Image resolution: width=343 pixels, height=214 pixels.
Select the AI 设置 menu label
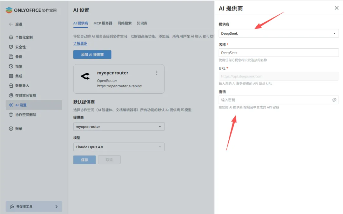pos(21,105)
